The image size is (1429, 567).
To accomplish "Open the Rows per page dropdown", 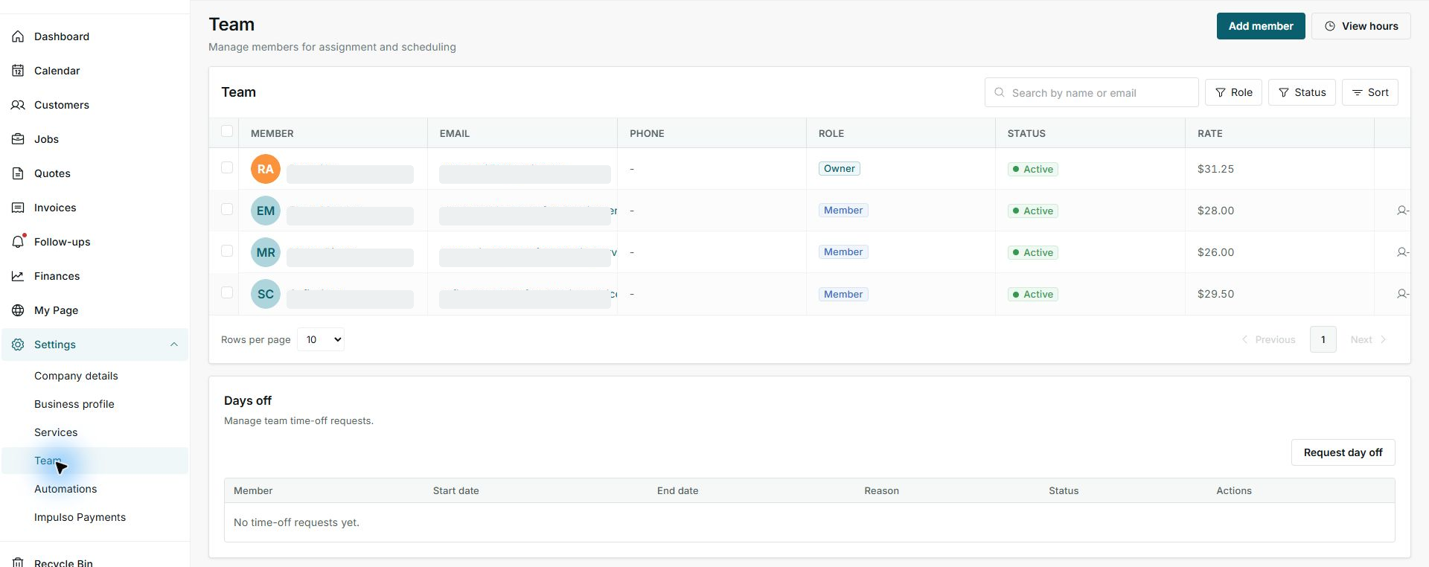I will 321,339.
